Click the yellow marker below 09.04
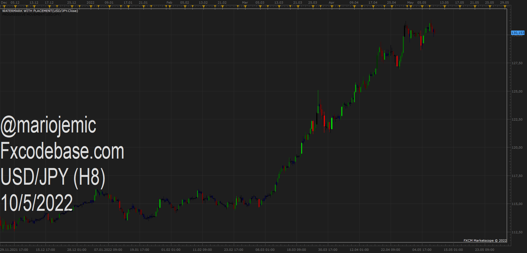This screenshot has width=527, height=253. click(354, 6)
